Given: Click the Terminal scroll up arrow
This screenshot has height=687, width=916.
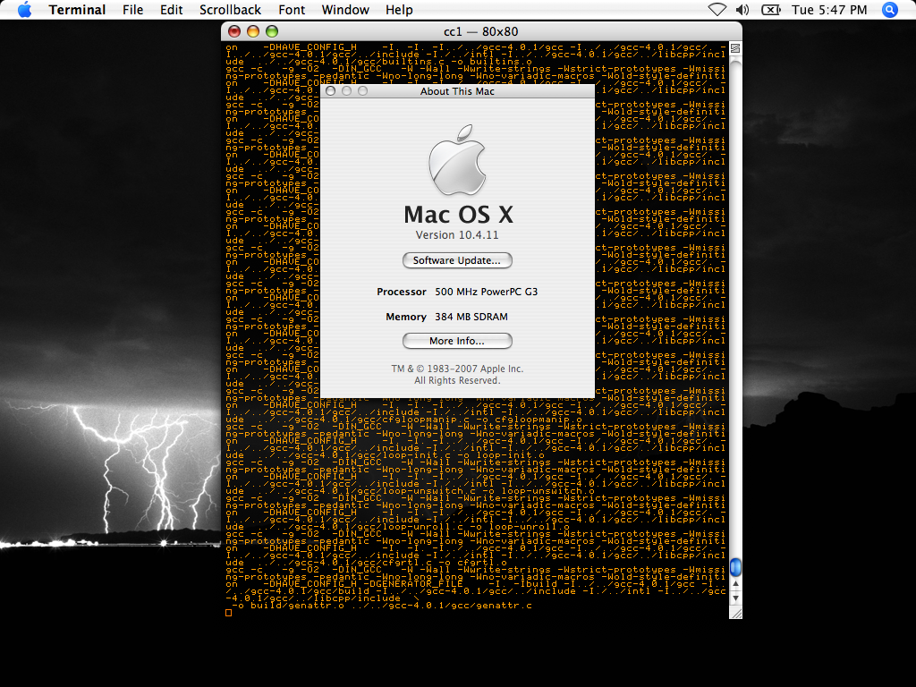Looking at the screenshot, I should coord(735,583).
